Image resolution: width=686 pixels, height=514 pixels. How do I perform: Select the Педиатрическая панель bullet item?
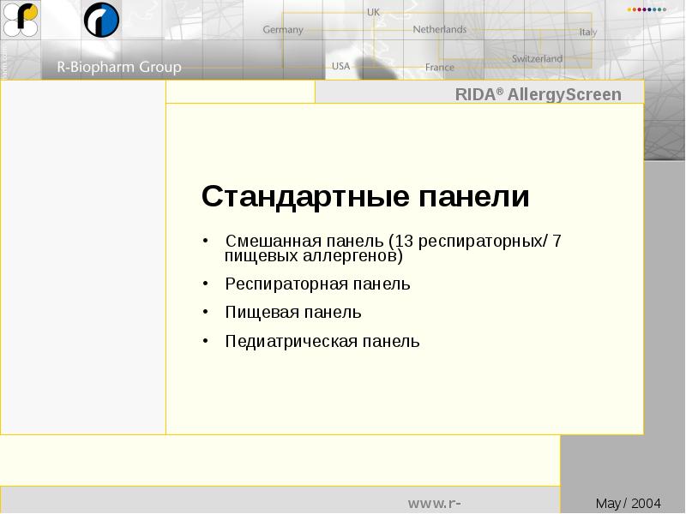pyautogui.click(x=322, y=342)
